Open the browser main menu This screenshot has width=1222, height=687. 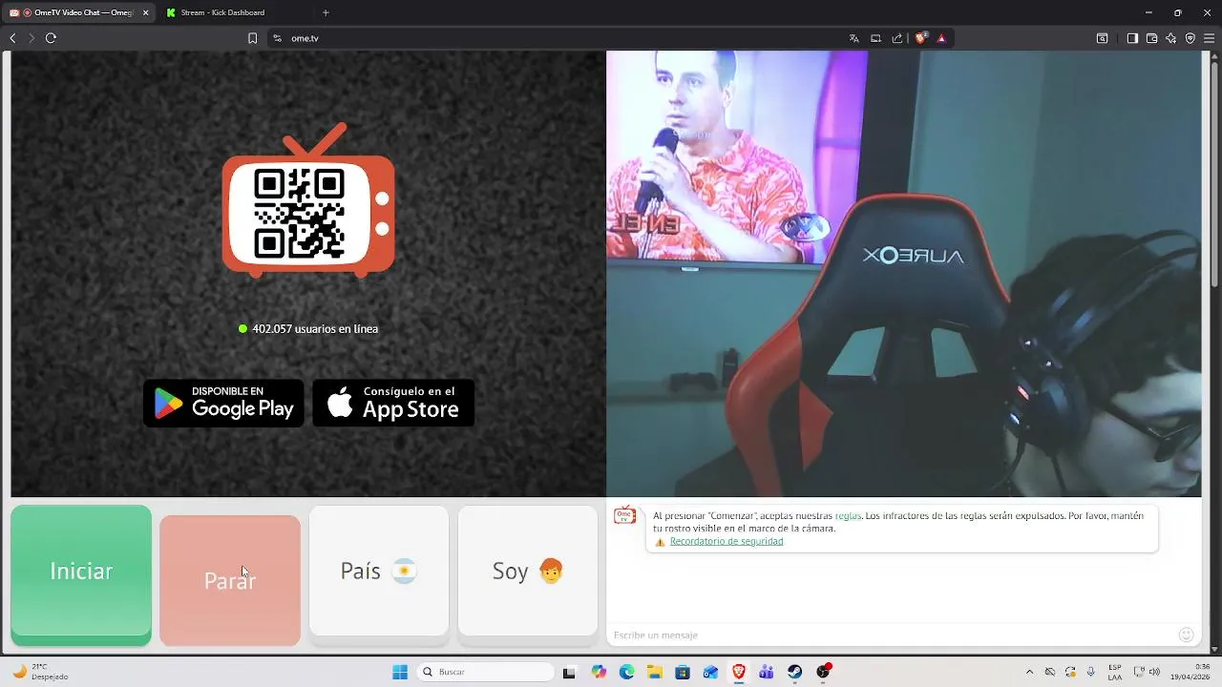pyautogui.click(x=1209, y=38)
